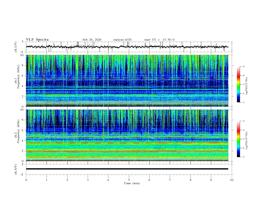261x202 pixels.
Task: Click the "7" tick on the time axis
Action: click(x=170, y=180)
